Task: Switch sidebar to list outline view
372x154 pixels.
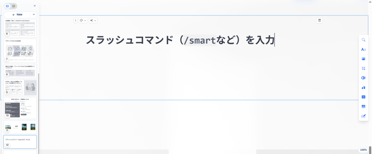Action: [14, 6]
